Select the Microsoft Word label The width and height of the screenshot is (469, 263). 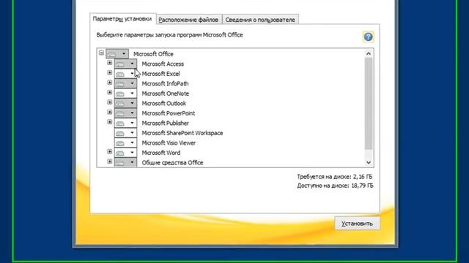pos(161,153)
